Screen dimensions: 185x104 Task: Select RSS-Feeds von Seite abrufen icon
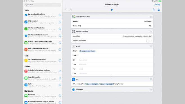point(26,49)
